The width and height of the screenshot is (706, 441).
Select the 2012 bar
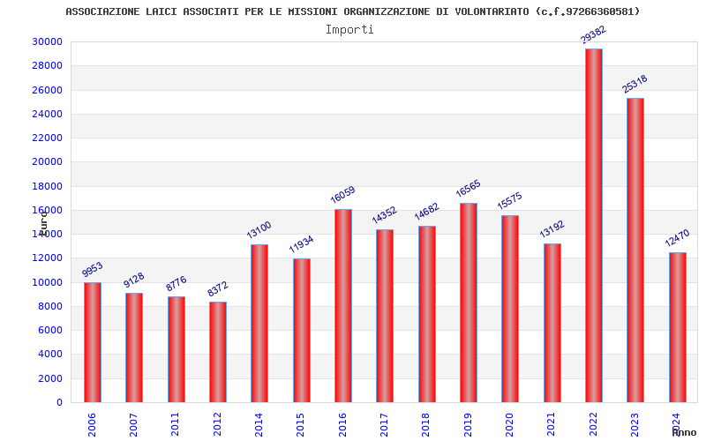coord(218,352)
